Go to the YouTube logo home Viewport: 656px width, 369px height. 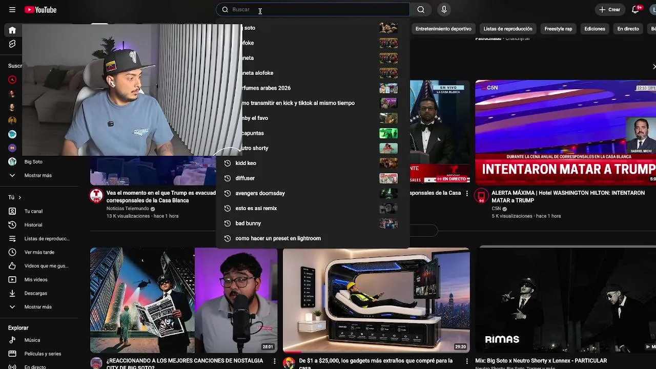point(40,10)
